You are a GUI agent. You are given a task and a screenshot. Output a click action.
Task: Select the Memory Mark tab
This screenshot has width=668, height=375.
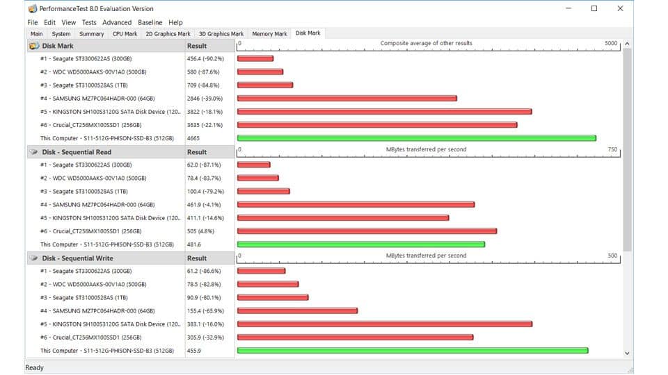269,33
